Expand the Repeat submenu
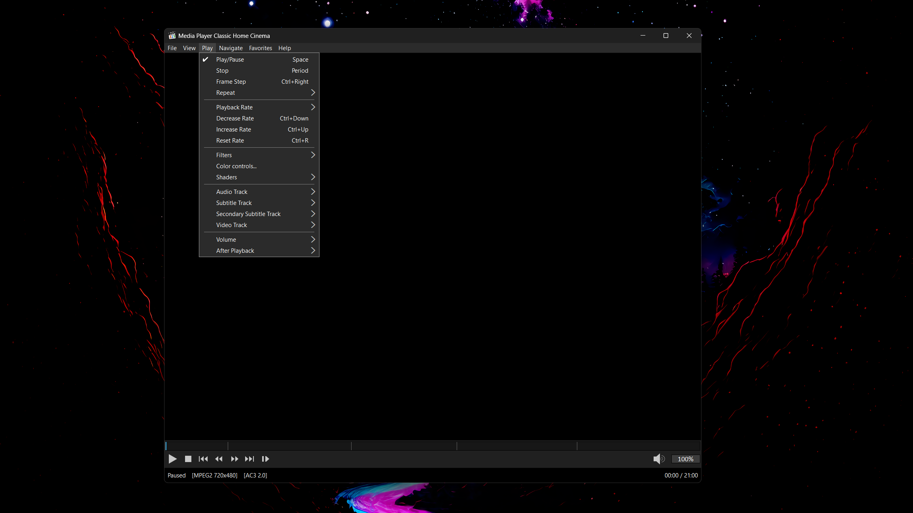The width and height of the screenshot is (913, 513). pyautogui.click(x=259, y=93)
